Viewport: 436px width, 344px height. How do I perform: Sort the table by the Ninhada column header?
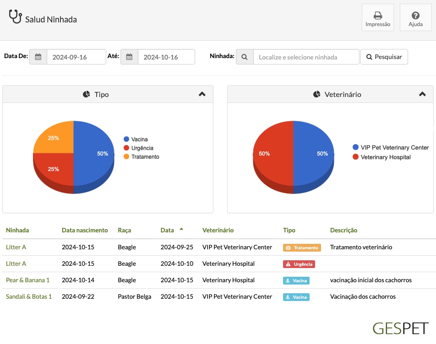click(17, 230)
